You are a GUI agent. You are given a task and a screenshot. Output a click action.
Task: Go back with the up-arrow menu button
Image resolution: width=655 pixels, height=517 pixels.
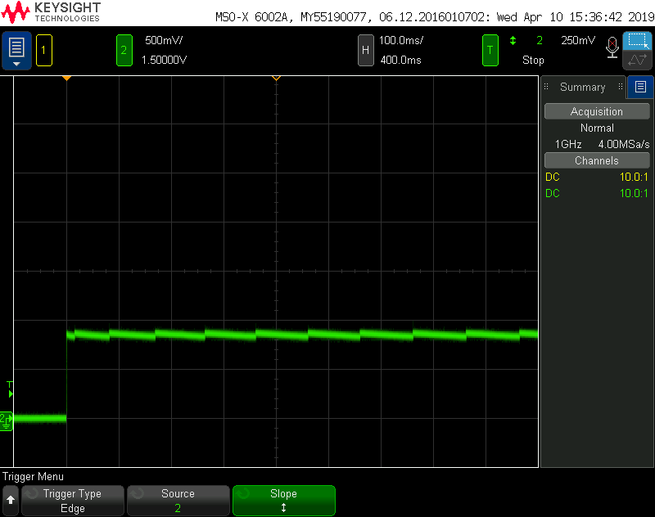[x=11, y=501]
